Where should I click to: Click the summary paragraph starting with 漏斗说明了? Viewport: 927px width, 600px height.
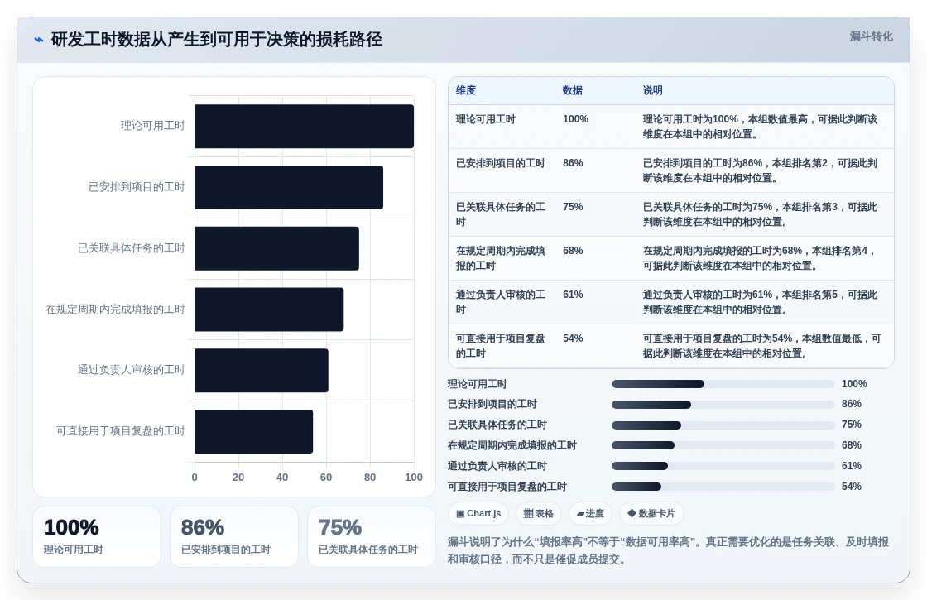click(668, 550)
